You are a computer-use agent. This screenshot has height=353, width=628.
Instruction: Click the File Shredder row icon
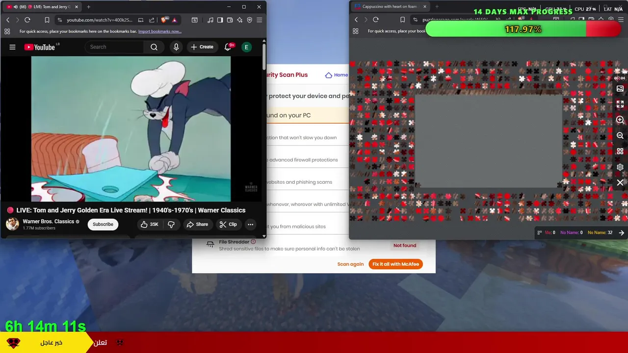[210, 244]
